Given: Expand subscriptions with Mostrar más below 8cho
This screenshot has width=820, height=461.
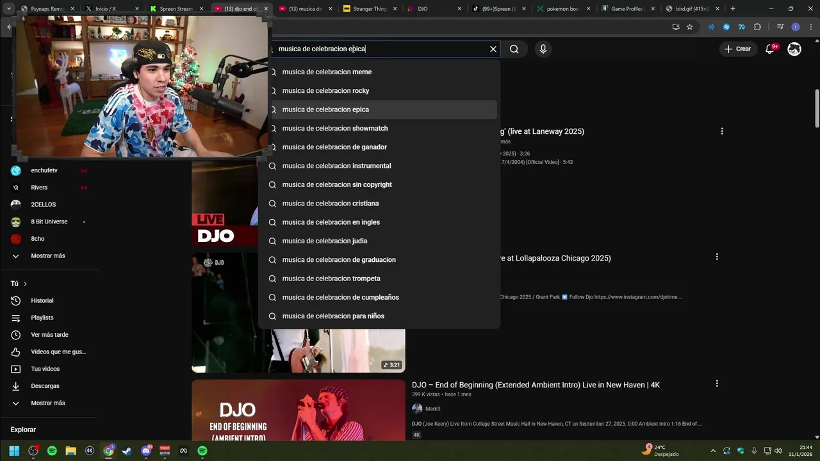Looking at the screenshot, I should 49,256.
